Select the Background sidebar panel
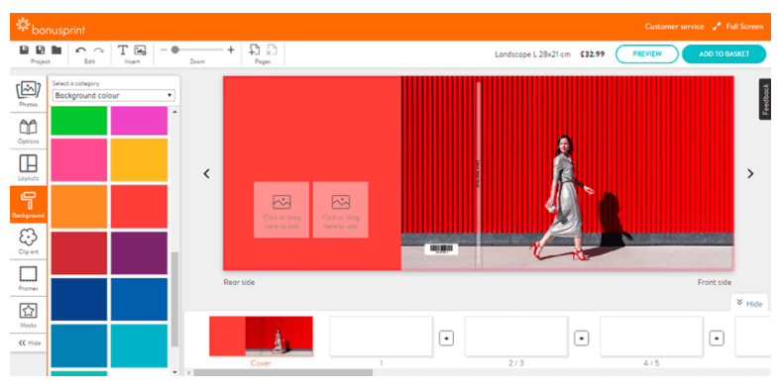Viewport: 781px width, 388px height. coord(29,205)
